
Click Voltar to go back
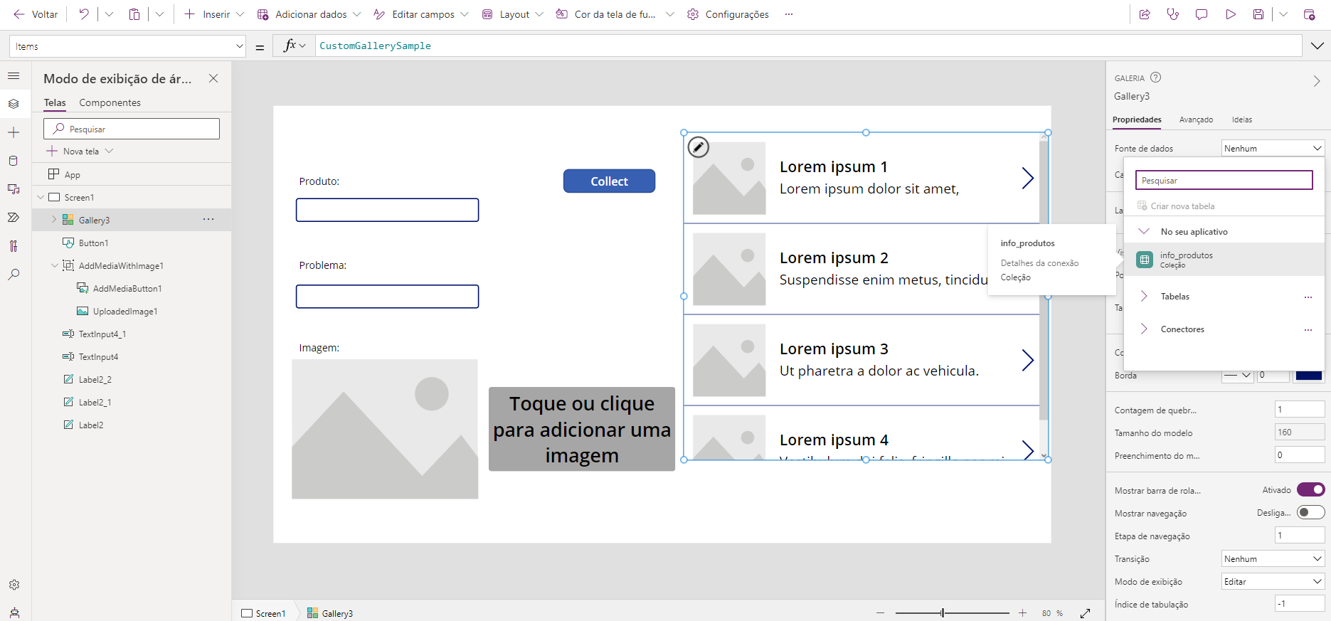[x=36, y=14]
